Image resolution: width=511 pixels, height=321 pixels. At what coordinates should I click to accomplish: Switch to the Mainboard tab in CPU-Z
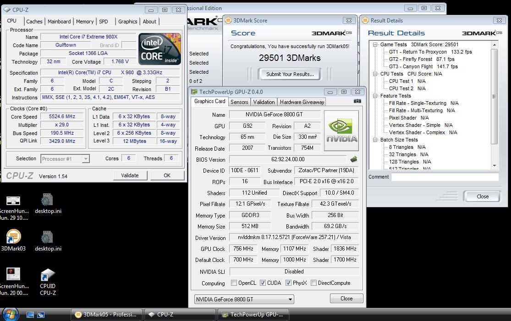coord(59,22)
